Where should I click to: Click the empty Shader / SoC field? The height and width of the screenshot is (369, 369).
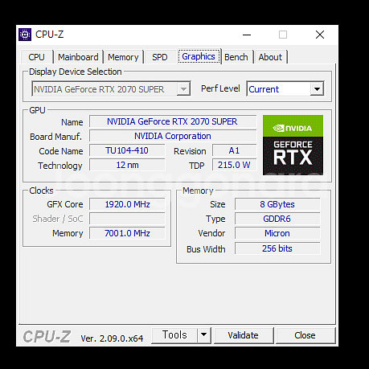pos(127,219)
